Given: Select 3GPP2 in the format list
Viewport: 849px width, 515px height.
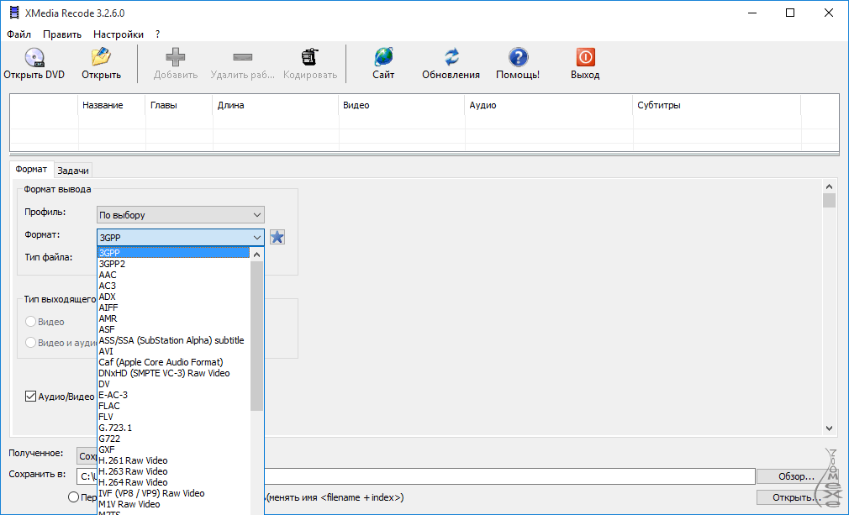Looking at the screenshot, I should [173, 264].
